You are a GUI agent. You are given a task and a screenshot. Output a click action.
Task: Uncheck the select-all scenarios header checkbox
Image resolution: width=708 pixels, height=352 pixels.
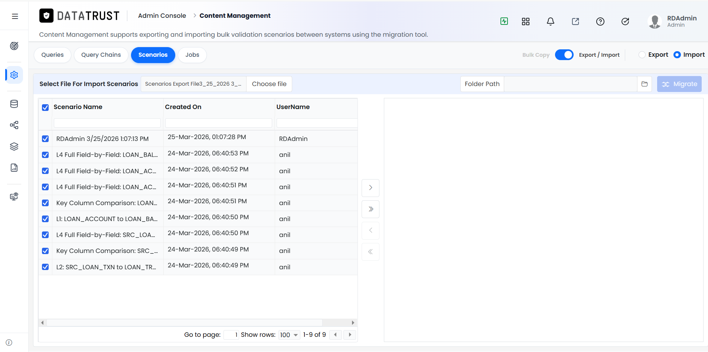[x=45, y=108]
